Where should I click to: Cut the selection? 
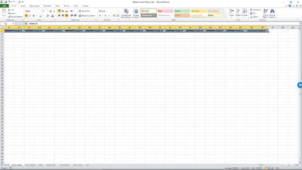click(11, 9)
